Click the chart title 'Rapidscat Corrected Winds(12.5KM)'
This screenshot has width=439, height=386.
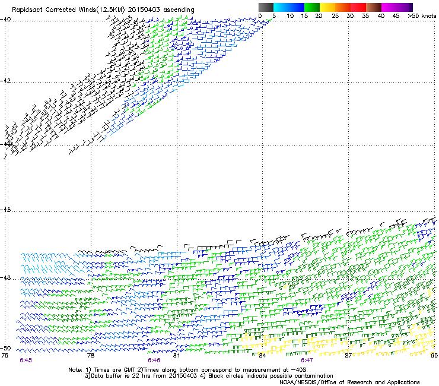68,10
